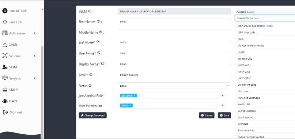Click the Change Password button
This screenshot has height=139, width=295.
92,115
